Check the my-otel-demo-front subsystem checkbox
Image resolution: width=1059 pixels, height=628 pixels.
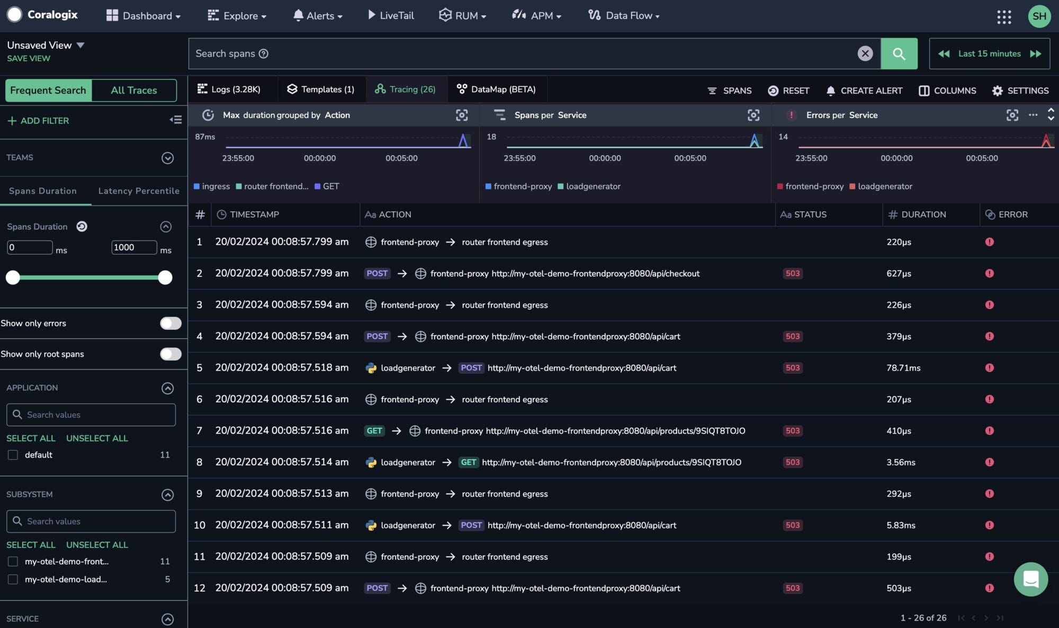click(13, 561)
